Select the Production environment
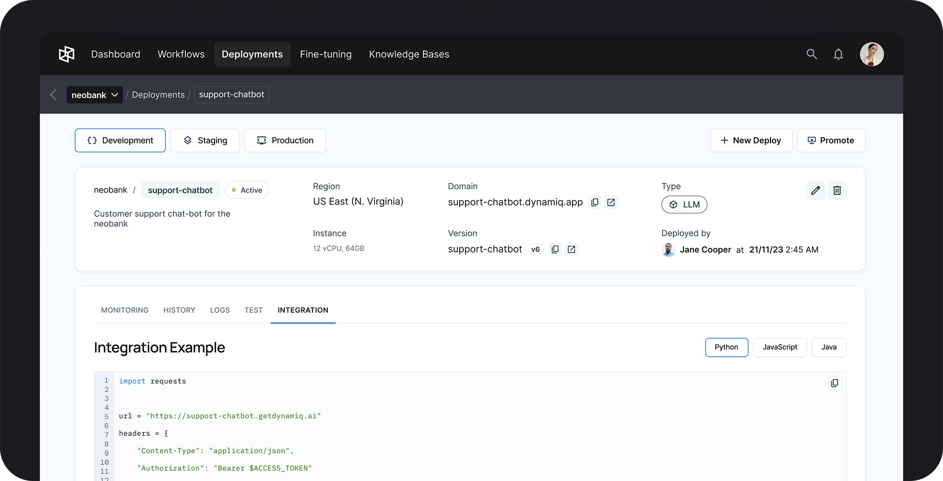 click(285, 140)
